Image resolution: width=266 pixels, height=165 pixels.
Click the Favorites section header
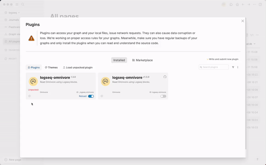[12, 50]
